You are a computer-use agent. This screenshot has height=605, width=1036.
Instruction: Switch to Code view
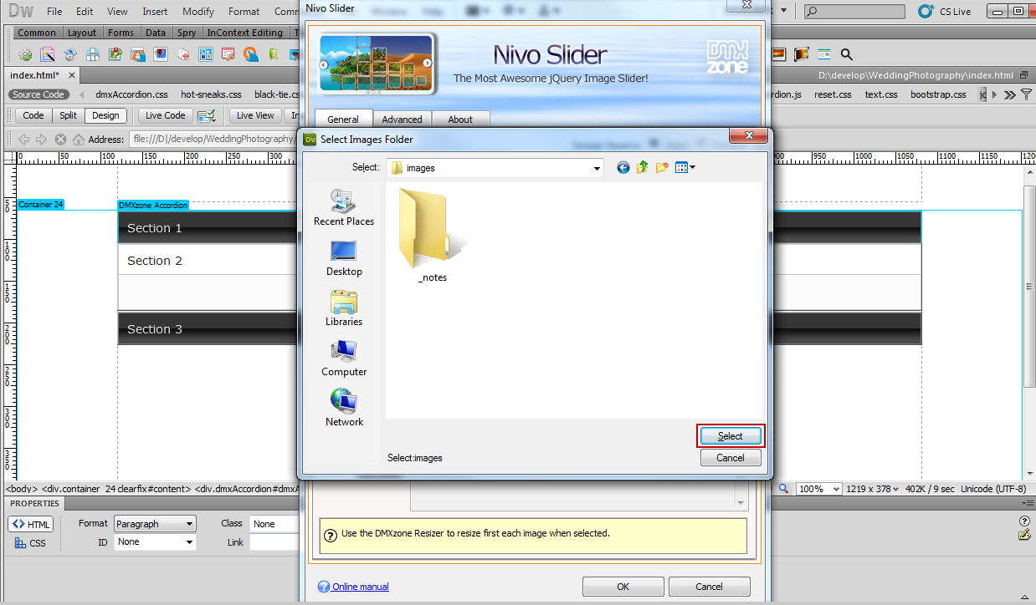coord(33,116)
